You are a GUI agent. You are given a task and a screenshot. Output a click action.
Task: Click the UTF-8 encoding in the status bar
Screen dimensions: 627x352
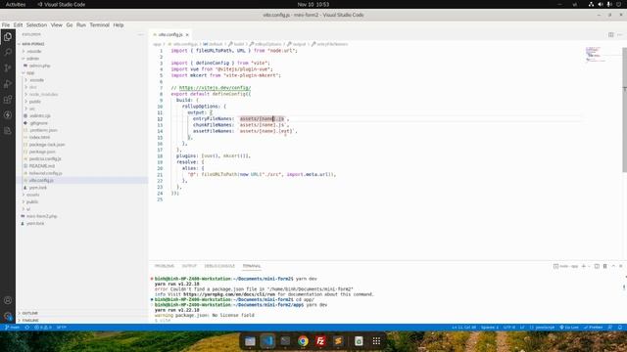tap(509, 328)
